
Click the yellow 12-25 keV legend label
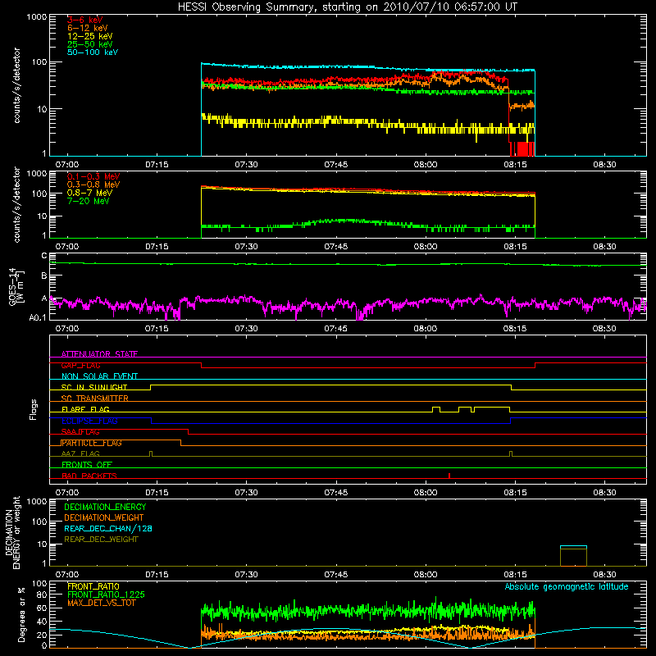(89, 36)
